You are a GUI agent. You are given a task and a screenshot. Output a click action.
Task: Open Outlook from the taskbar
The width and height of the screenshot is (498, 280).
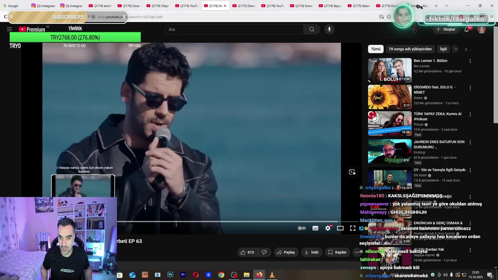click(x=132, y=275)
